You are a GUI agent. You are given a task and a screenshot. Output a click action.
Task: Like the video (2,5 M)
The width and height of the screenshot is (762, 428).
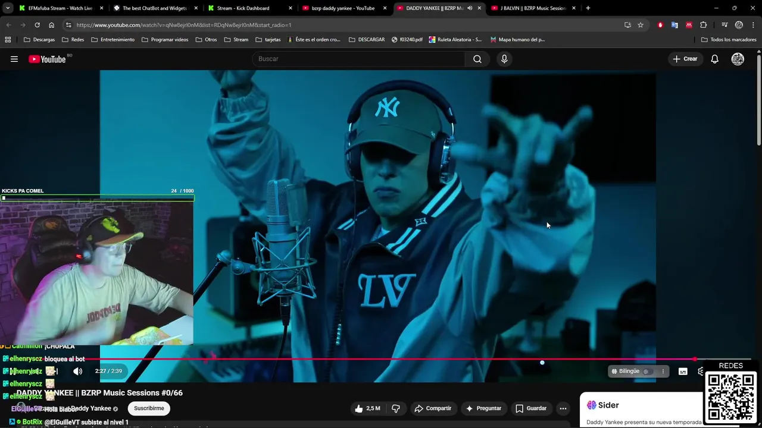click(367, 408)
